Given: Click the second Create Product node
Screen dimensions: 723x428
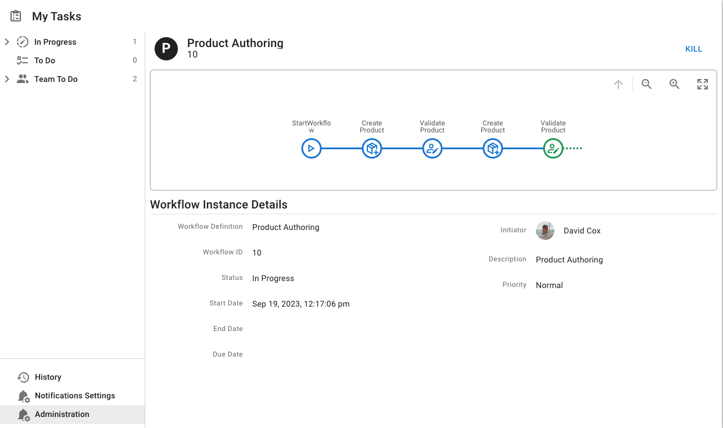Looking at the screenshot, I should 493,149.
